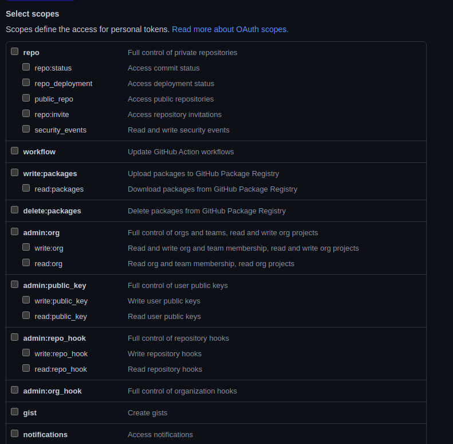Click the 'admin:repo_hook' label text
Image resolution: width=453 pixels, height=444 pixels.
click(54, 338)
